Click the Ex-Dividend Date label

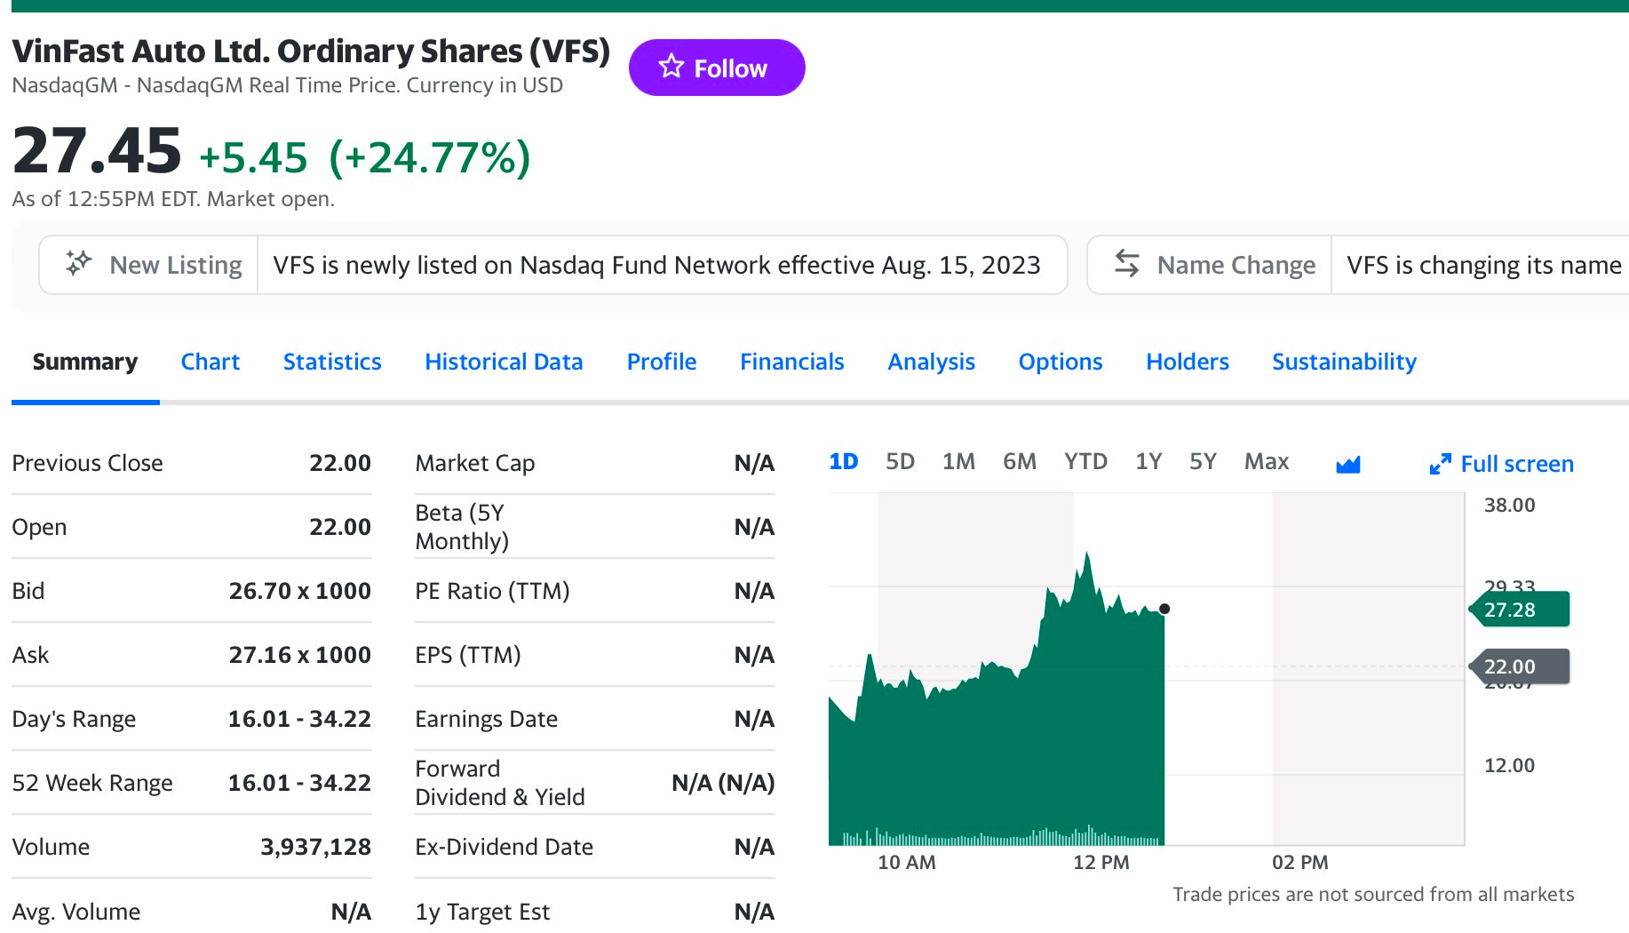[505, 847]
